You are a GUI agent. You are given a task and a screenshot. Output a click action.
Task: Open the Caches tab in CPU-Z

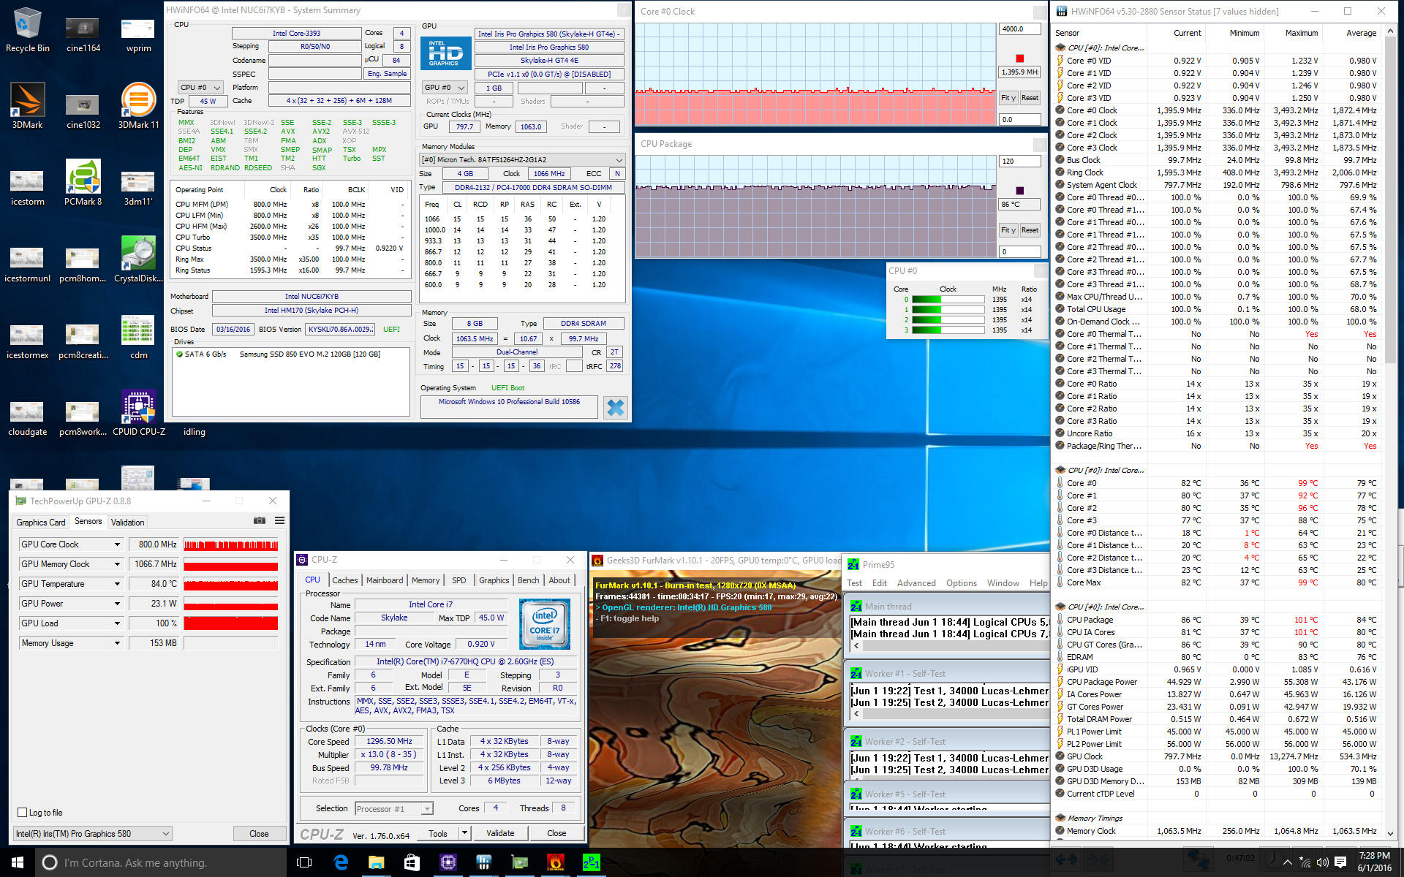point(345,580)
